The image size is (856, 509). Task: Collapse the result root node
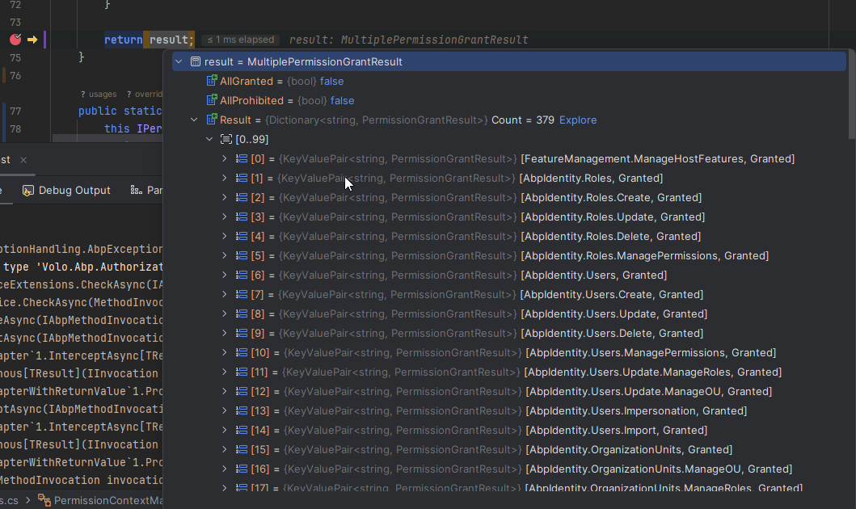(179, 62)
